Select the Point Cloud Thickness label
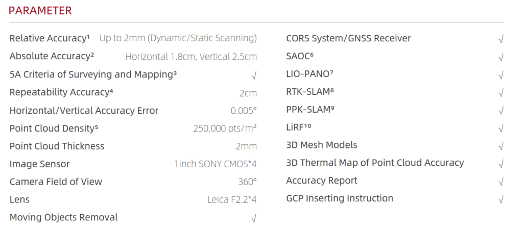The width and height of the screenshot is (523, 233). point(57,146)
